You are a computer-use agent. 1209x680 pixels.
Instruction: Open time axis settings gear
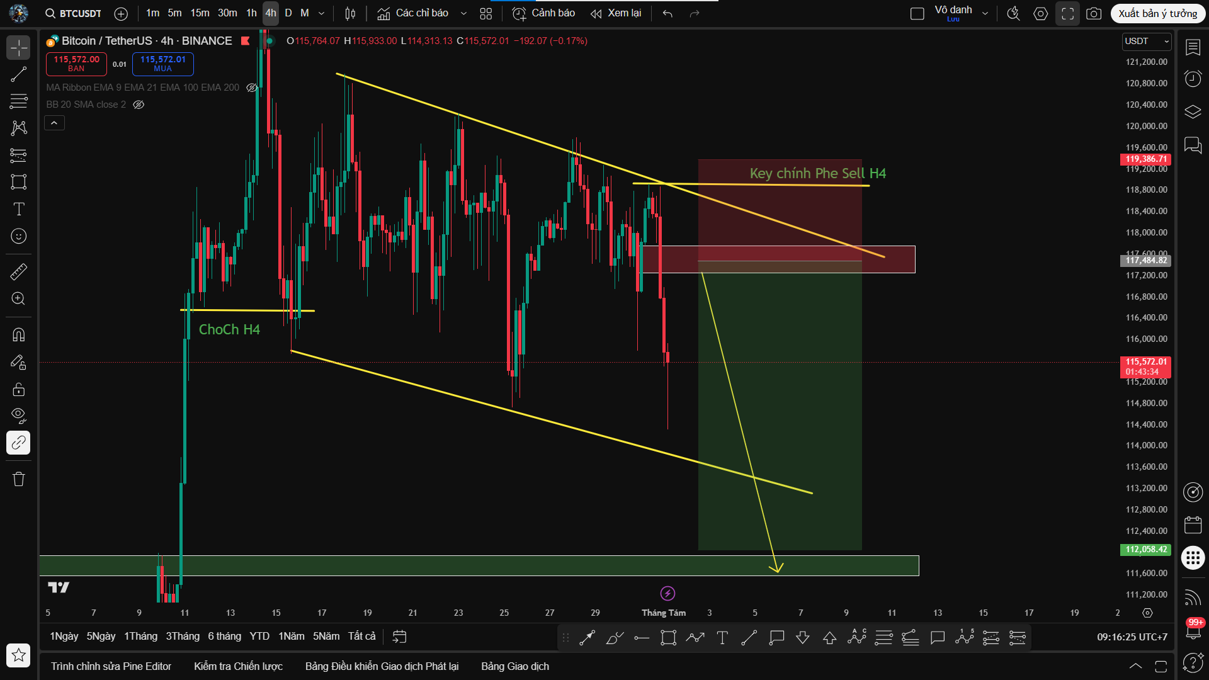click(1147, 613)
